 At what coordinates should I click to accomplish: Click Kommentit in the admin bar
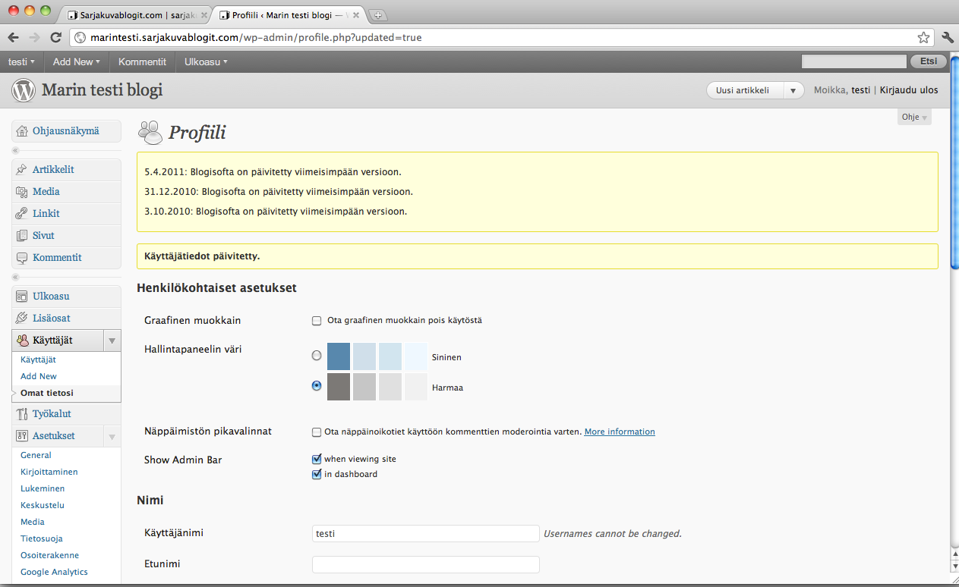(142, 61)
